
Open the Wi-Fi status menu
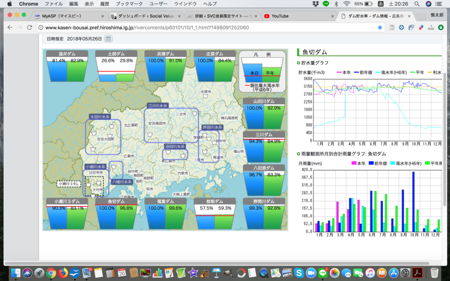click(347, 4)
